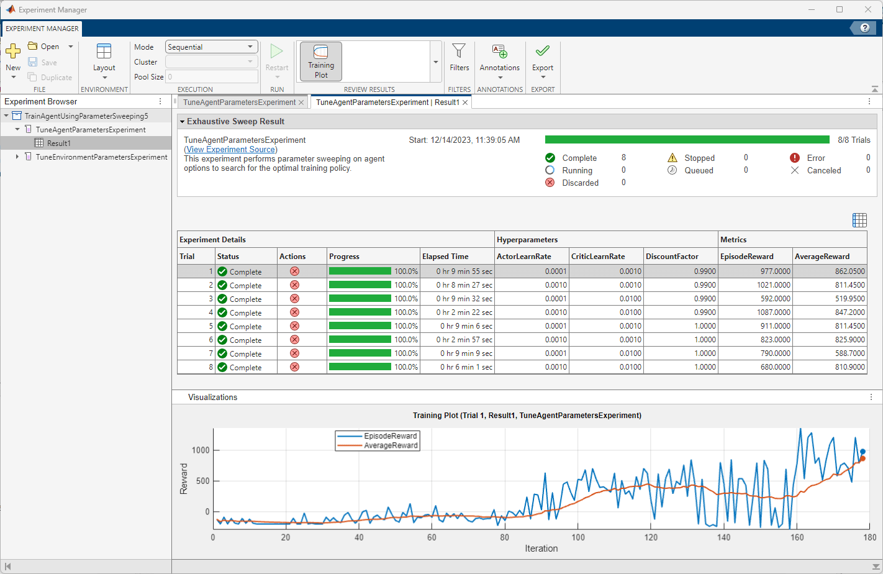Collapse the TrainAgentUsingParameterSweeping5 project node
883x574 pixels.
point(6,116)
